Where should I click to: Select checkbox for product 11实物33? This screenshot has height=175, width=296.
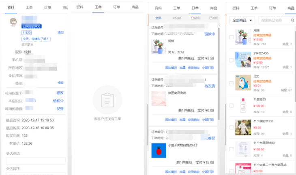click(231, 105)
